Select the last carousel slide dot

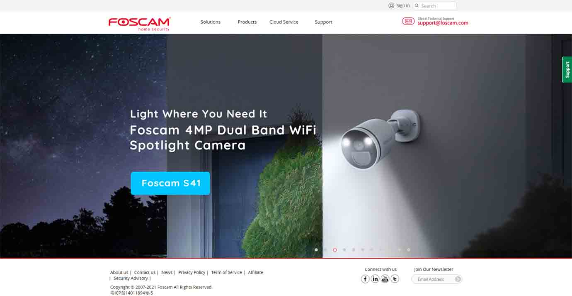pyautogui.click(x=409, y=250)
